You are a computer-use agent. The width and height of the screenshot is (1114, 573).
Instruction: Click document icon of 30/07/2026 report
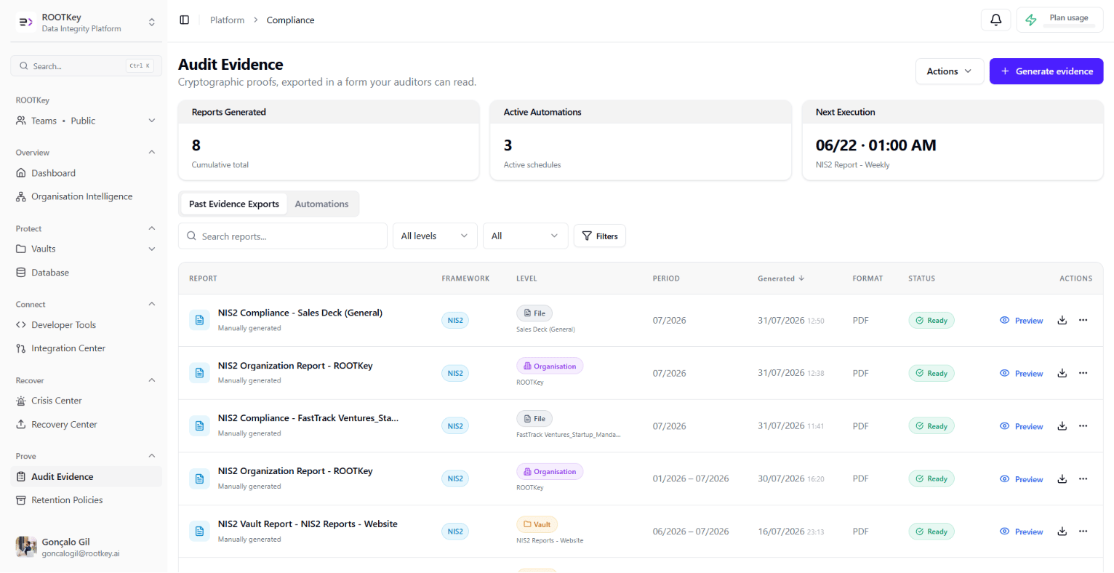[199, 478]
